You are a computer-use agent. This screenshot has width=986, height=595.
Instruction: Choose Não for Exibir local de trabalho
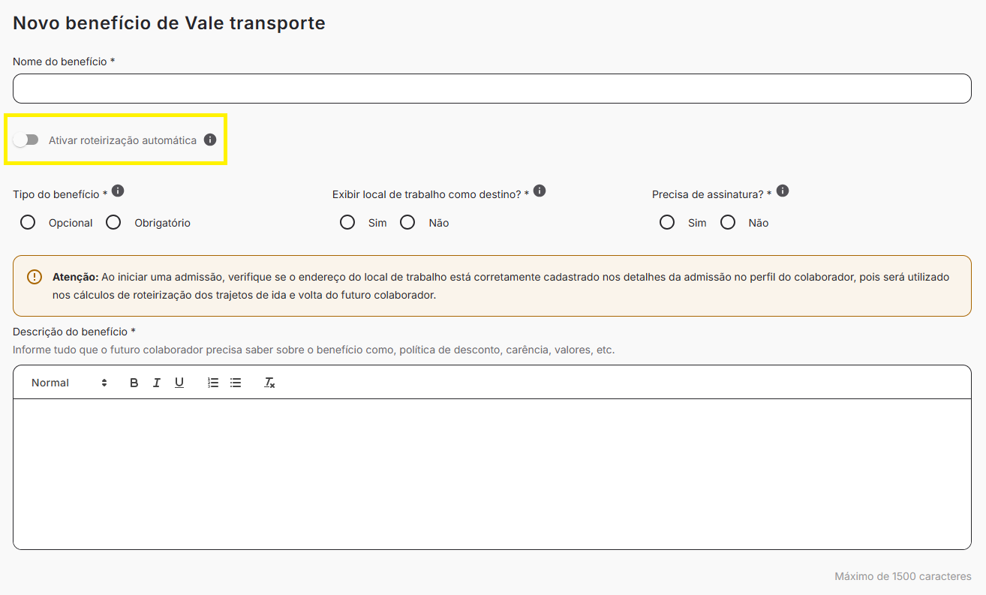point(407,222)
